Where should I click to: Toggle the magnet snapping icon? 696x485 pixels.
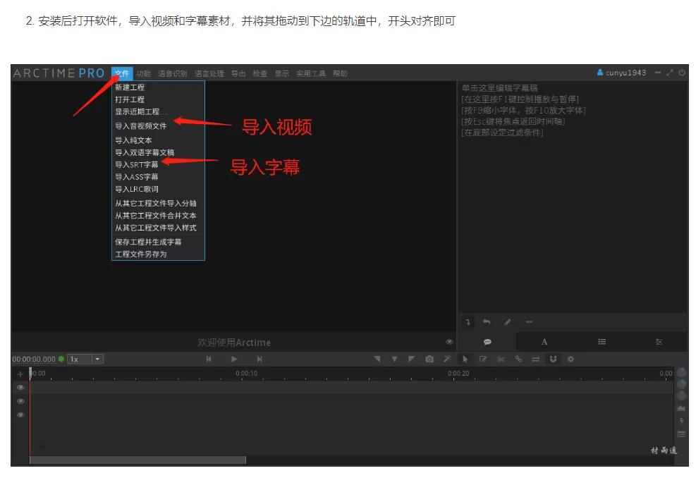point(553,359)
